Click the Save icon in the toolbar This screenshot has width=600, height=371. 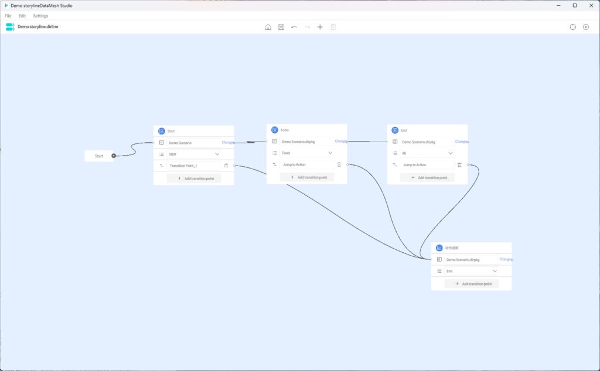281,26
